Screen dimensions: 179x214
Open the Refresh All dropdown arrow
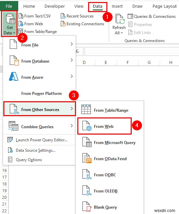click(122, 33)
